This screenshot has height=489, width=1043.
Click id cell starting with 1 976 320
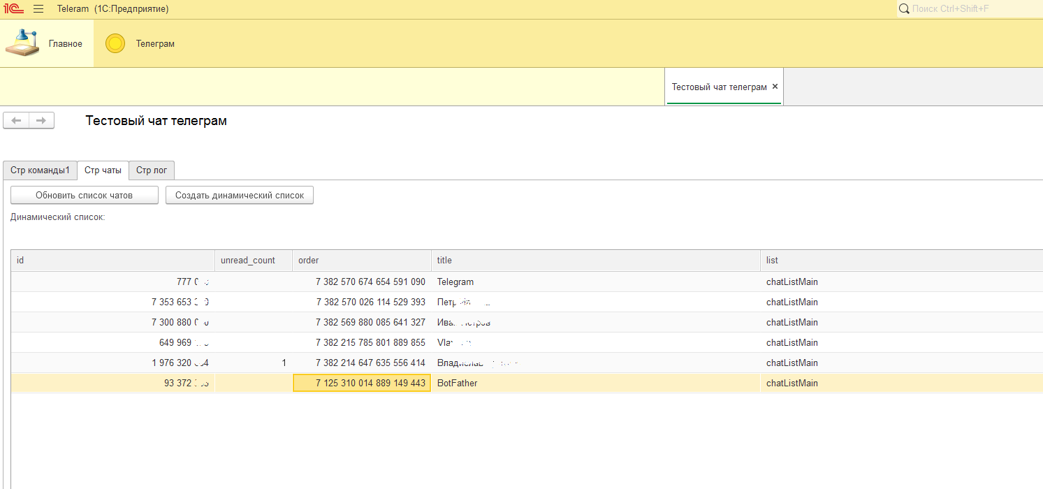[x=112, y=363]
